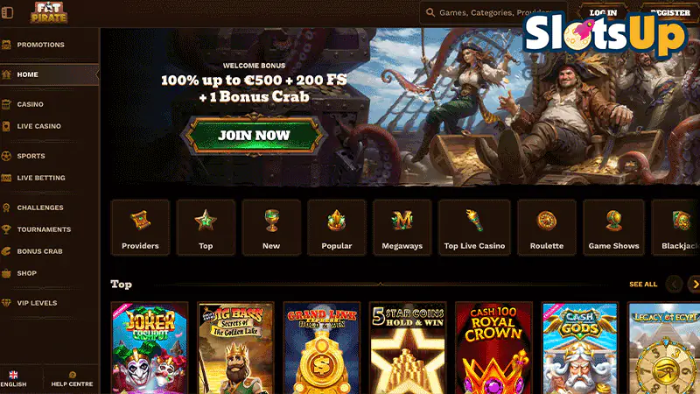Open the Roulette wheel category tile
Screen dimensions: 700x394
tap(547, 228)
